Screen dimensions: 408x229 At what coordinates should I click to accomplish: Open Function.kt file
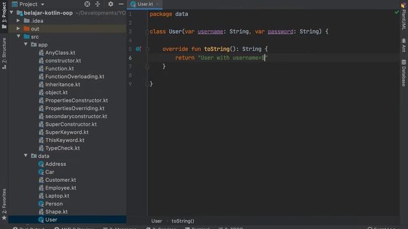(x=59, y=69)
